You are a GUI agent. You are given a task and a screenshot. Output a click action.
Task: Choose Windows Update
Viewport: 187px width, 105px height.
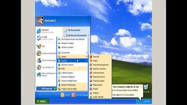pos(72,47)
